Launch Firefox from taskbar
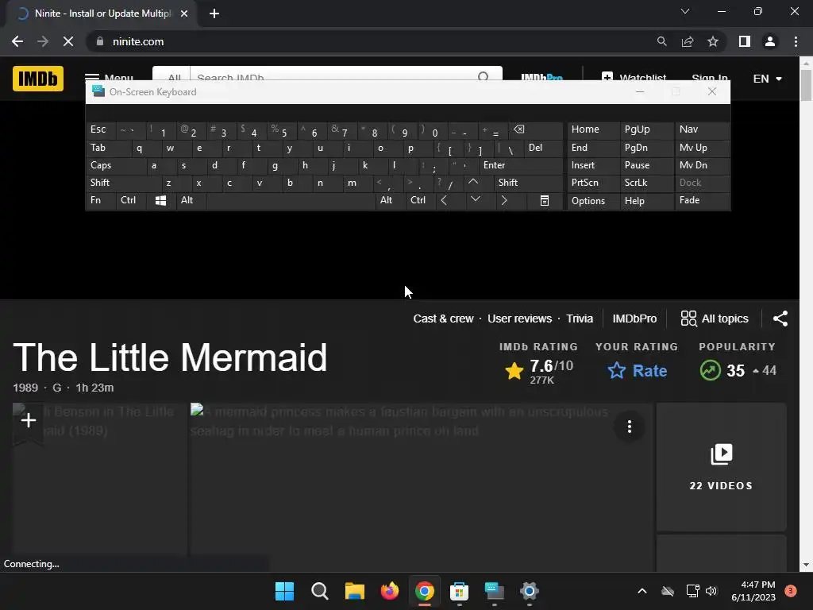This screenshot has height=610, width=813. 389,591
